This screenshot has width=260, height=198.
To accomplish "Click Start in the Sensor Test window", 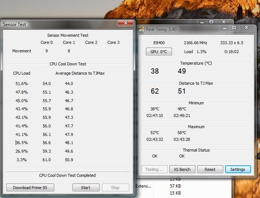I will coord(86,188).
